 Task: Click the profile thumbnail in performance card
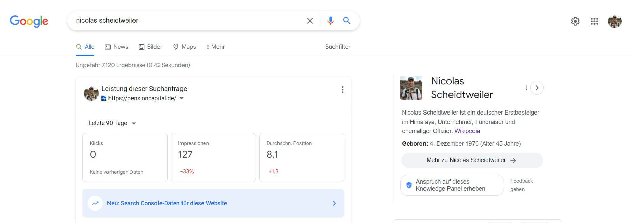pos(91,94)
